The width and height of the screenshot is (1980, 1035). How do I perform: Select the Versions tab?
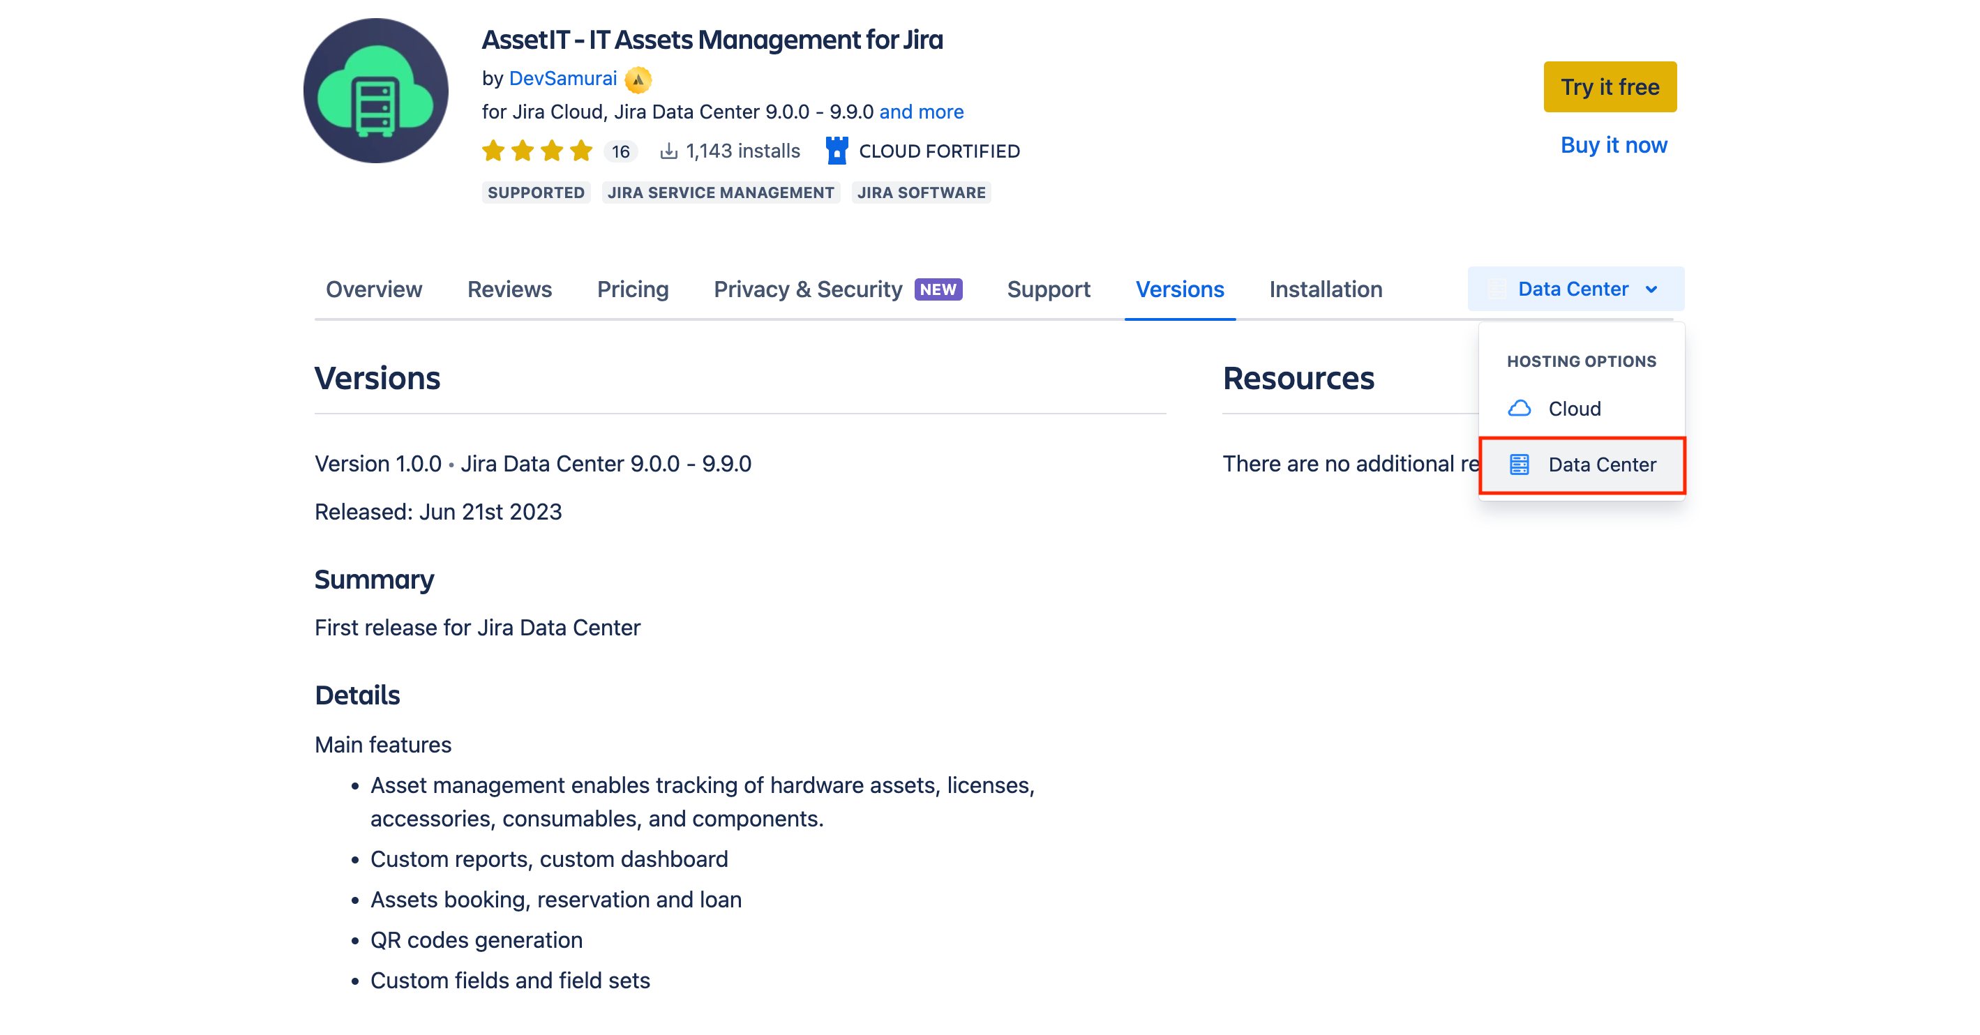tap(1180, 289)
